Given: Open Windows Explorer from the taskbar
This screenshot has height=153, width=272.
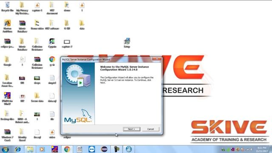Looking at the screenshot, I should pos(30,149).
